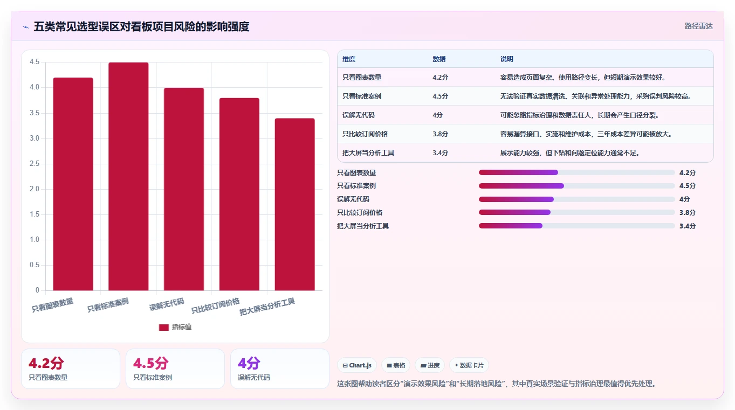Select table row 把大屏当分析工具
The image size is (735, 410).
pyautogui.click(x=525, y=152)
